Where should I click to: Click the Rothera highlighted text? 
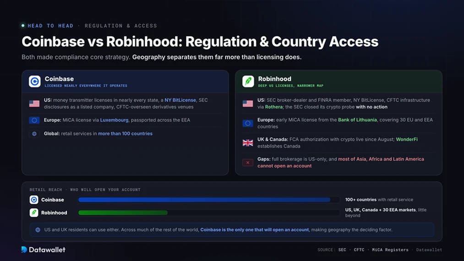274,107
